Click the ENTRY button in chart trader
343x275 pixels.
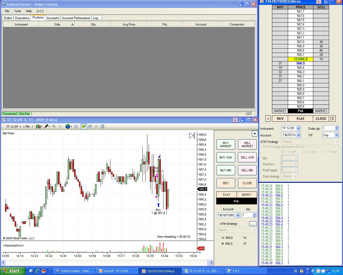click(x=247, y=195)
